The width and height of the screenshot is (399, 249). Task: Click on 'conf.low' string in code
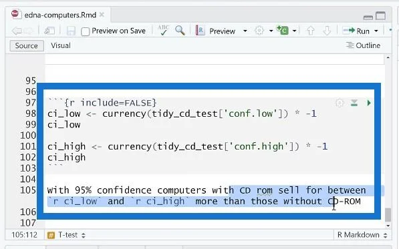[x=251, y=113]
